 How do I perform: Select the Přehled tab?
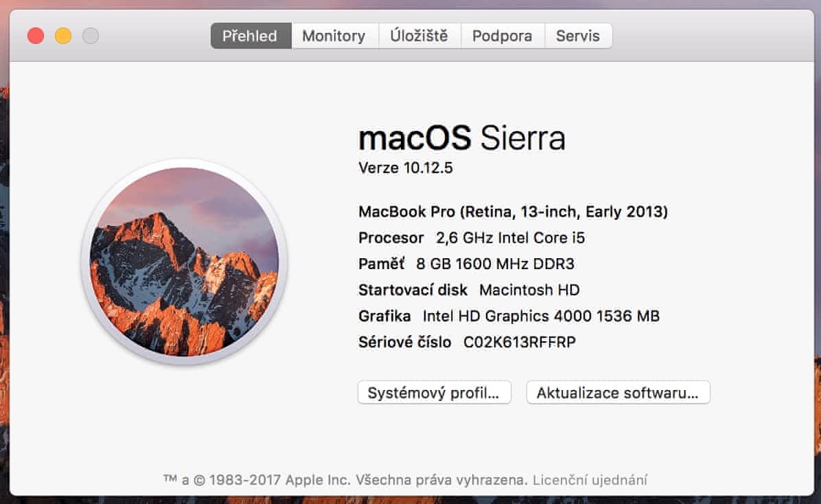(x=251, y=36)
